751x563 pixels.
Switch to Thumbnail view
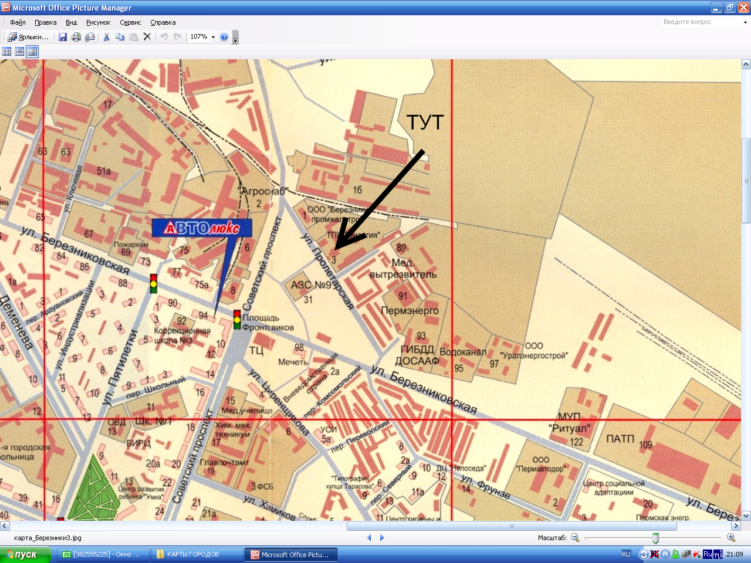pos(7,52)
